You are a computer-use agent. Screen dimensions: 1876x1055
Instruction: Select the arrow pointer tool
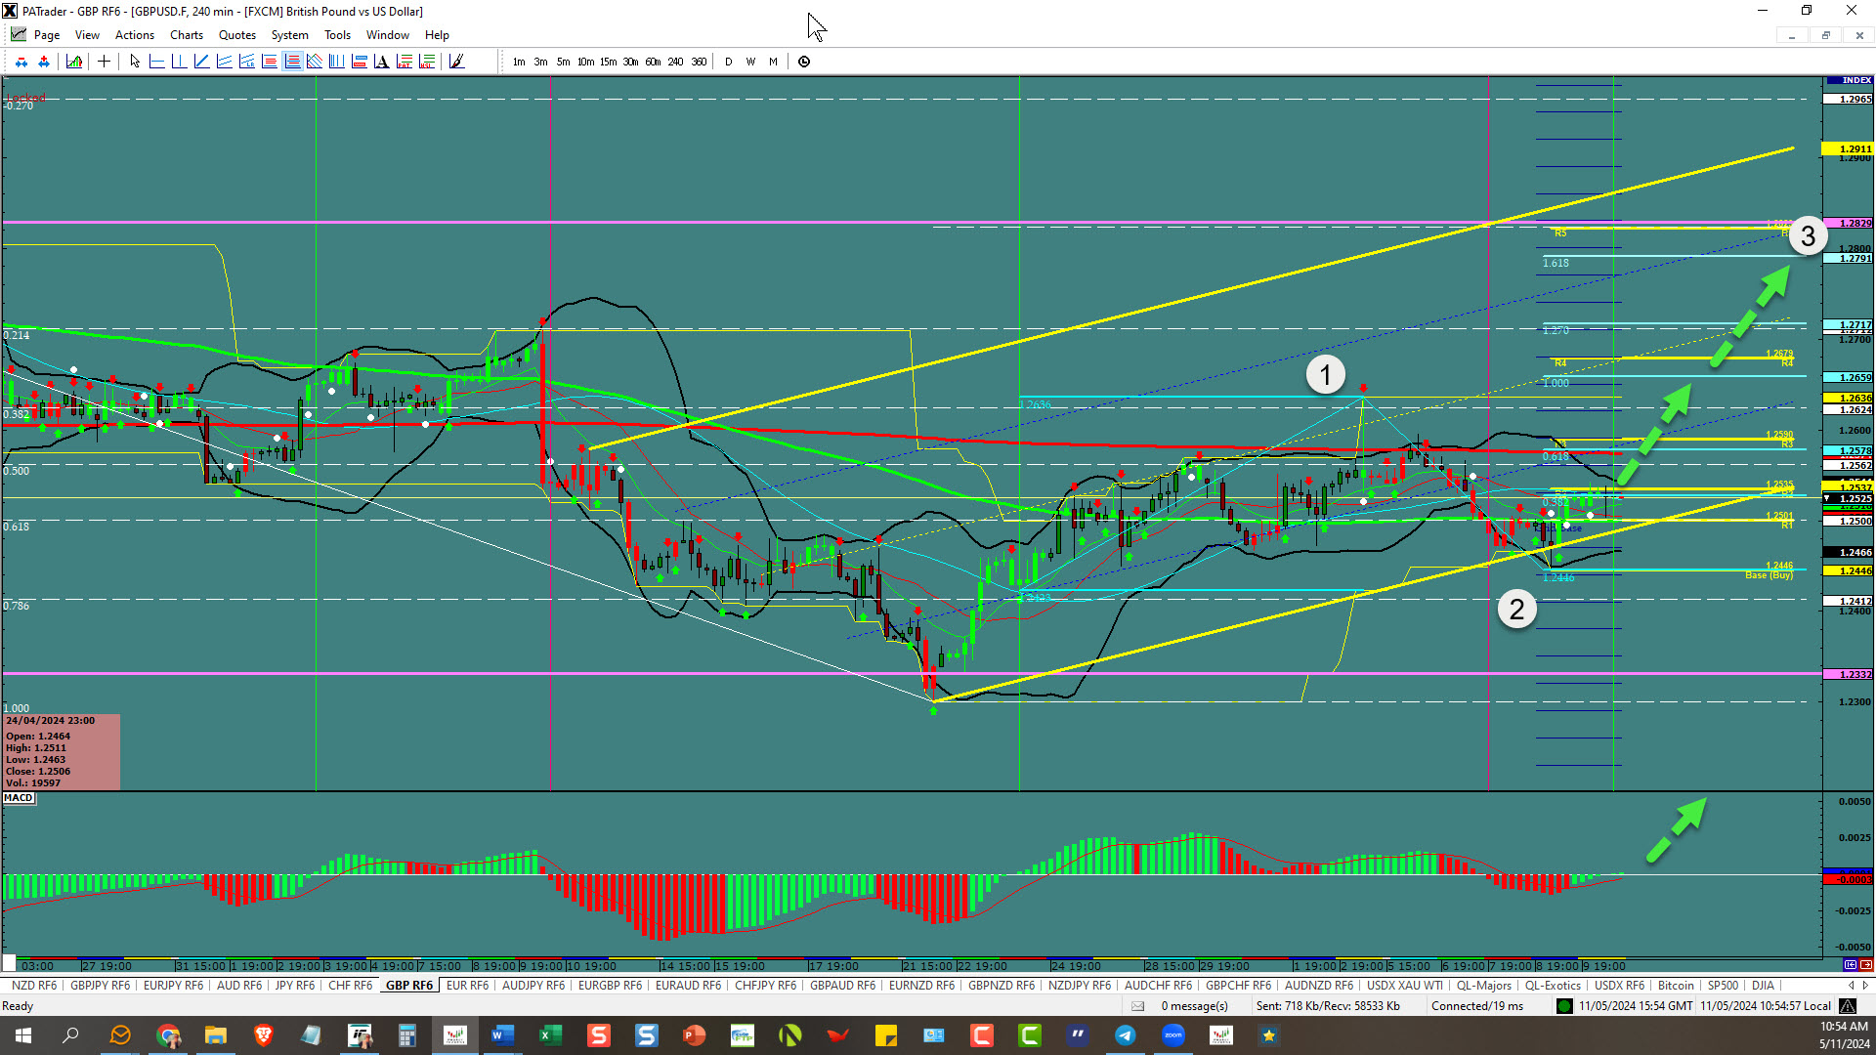135,62
